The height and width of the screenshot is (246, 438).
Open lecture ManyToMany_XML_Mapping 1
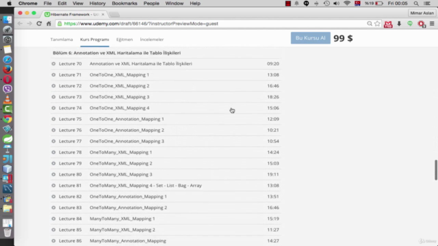(123, 219)
